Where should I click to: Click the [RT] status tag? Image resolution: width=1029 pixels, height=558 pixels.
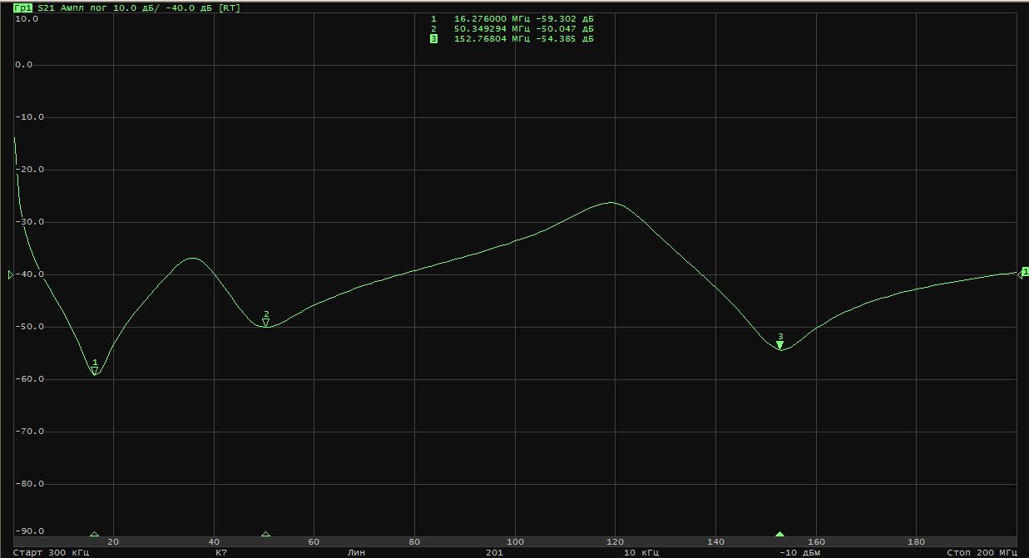coord(230,8)
